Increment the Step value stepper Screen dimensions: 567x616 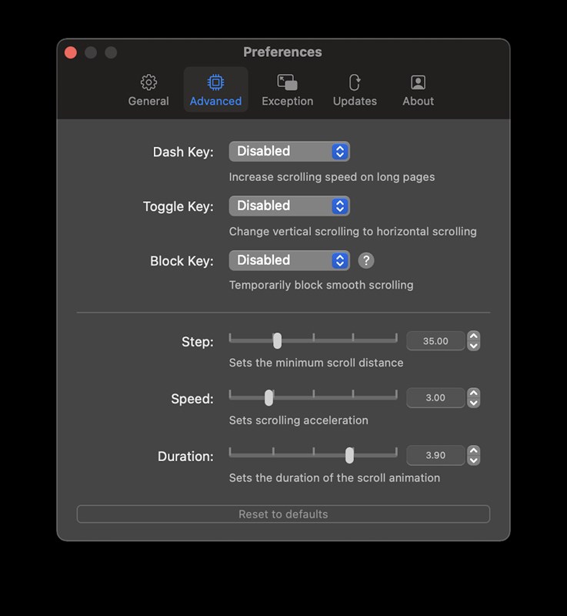474,336
